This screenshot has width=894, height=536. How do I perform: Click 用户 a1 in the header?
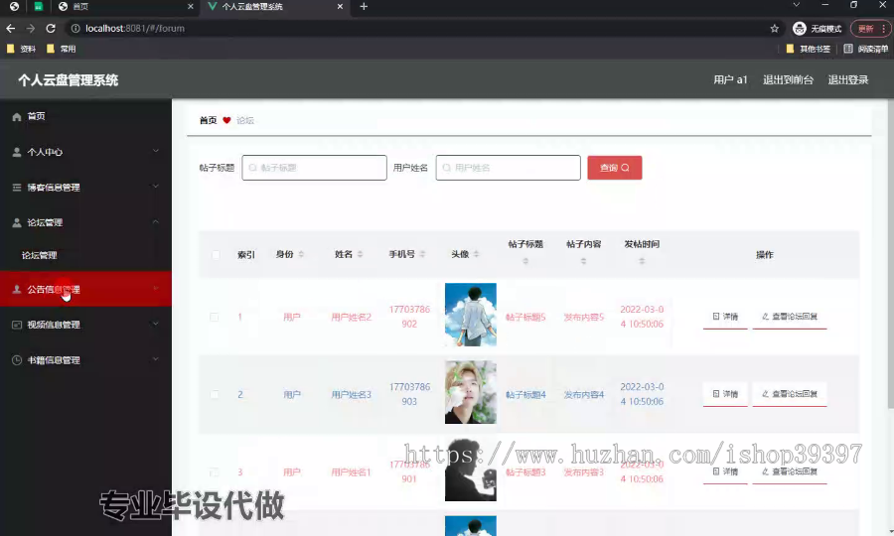730,79
